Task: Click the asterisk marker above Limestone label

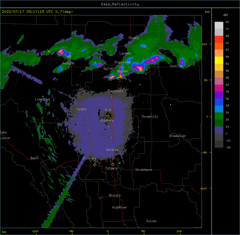Action: click(43, 97)
